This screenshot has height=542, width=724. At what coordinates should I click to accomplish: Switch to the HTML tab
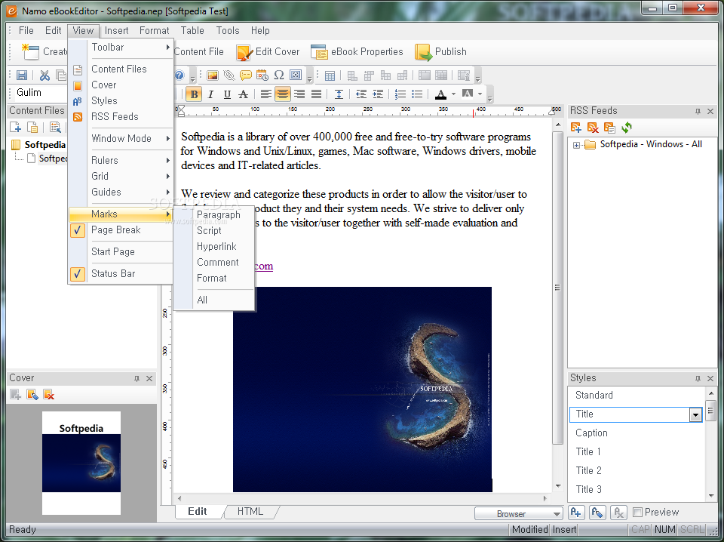(x=250, y=512)
